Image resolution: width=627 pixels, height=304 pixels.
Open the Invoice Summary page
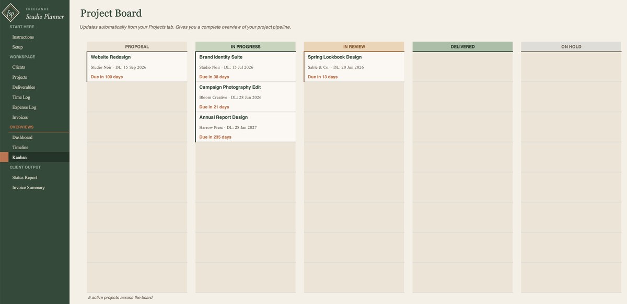click(x=29, y=188)
